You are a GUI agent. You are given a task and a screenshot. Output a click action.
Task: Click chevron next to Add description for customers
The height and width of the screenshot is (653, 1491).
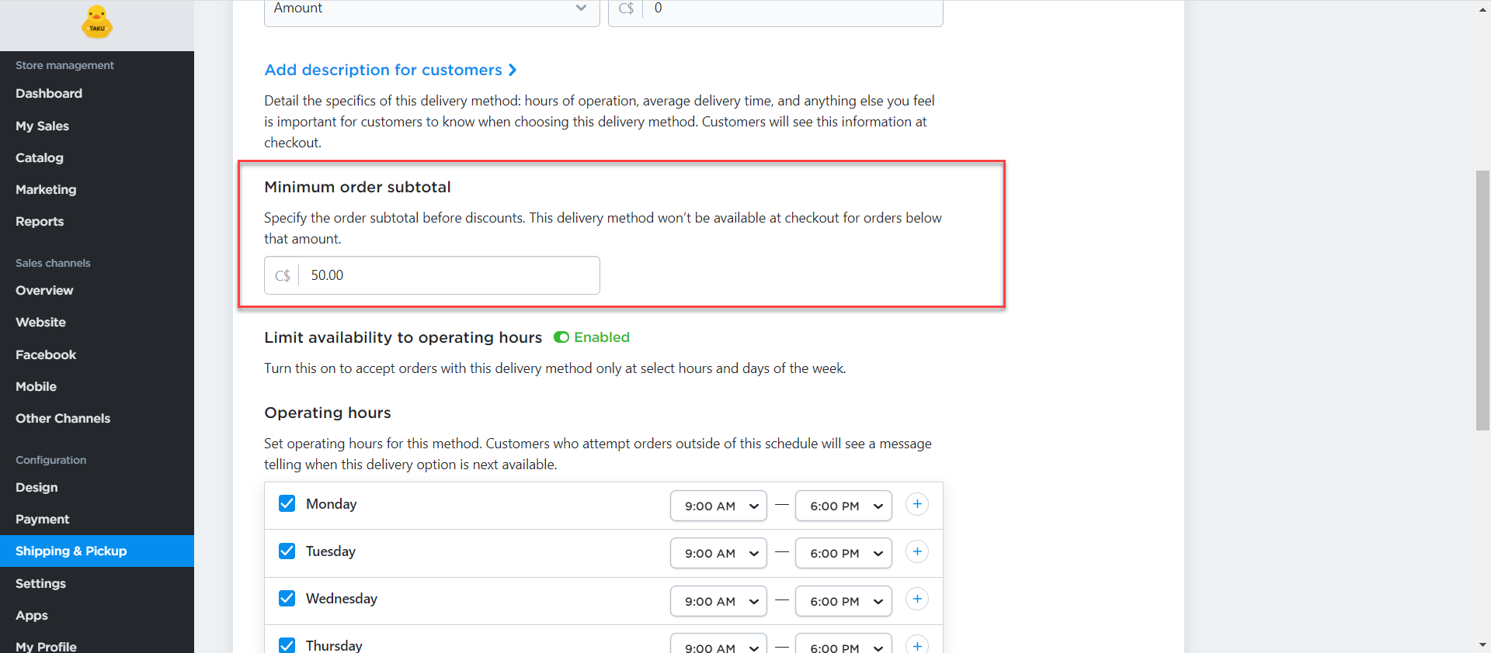point(513,70)
